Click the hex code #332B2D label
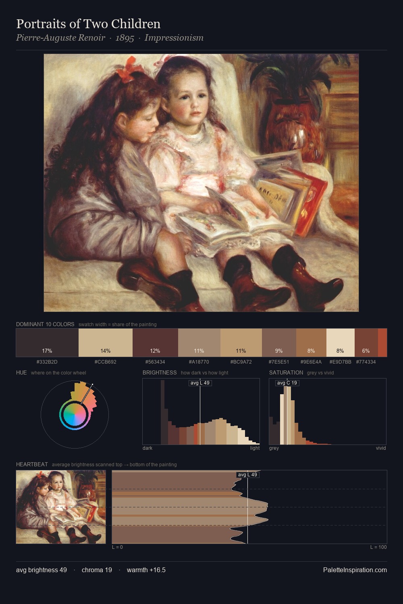 point(47,362)
